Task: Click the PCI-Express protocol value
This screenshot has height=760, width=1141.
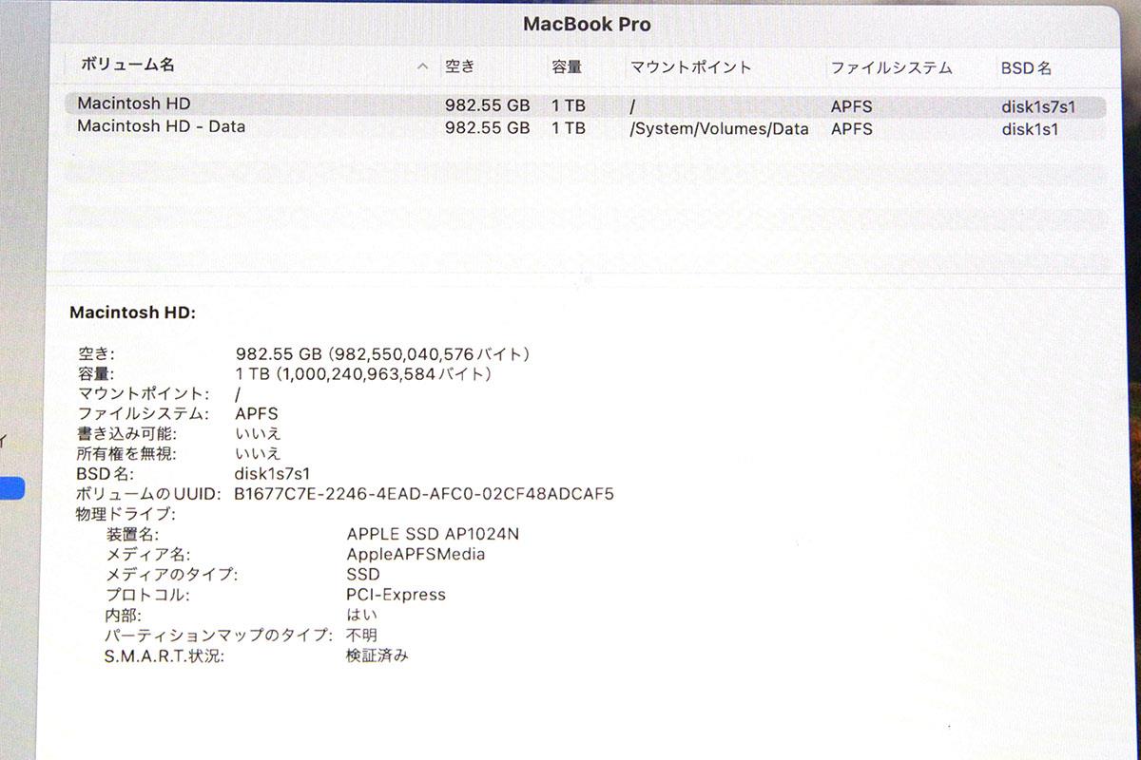Action: (x=396, y=595)
